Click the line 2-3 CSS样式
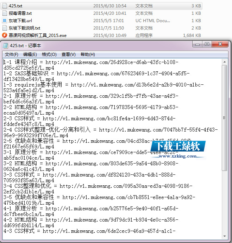Viewport: 232px width, 243px height. point(89,119)
